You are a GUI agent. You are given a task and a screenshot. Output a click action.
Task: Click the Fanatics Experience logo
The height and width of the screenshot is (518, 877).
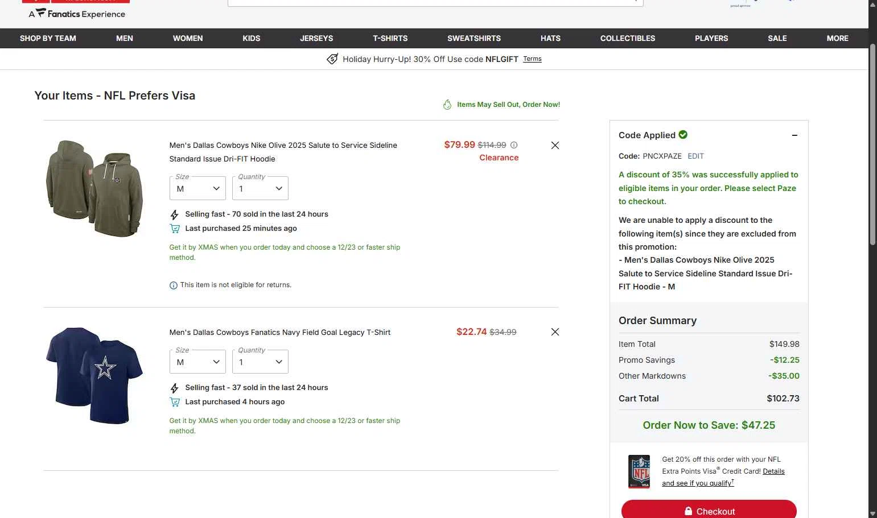coord(77,14)
